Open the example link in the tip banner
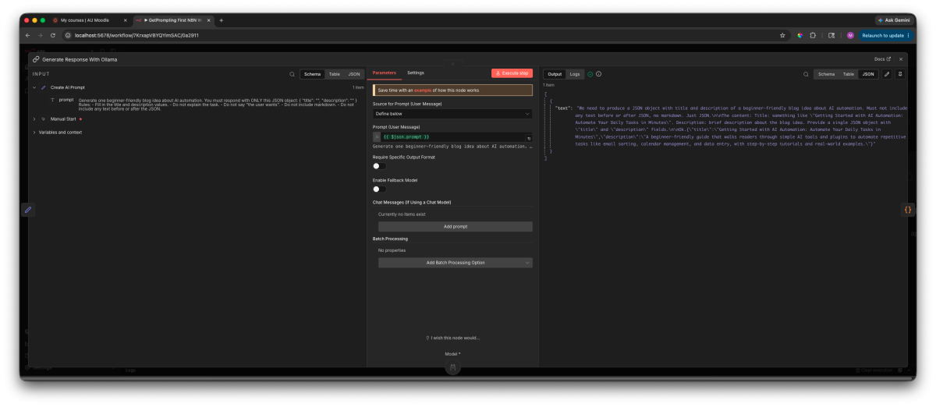The width and height of the screenshot is (936, 407). coord(422,90)
